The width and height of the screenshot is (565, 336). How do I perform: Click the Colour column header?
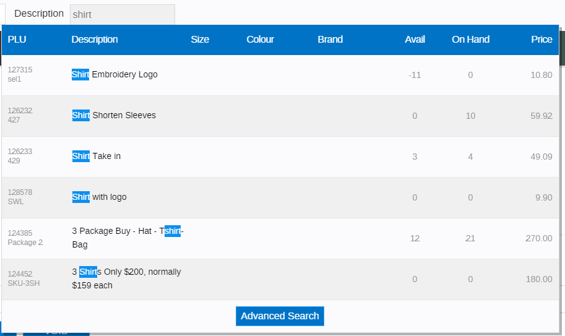(260, 40)
